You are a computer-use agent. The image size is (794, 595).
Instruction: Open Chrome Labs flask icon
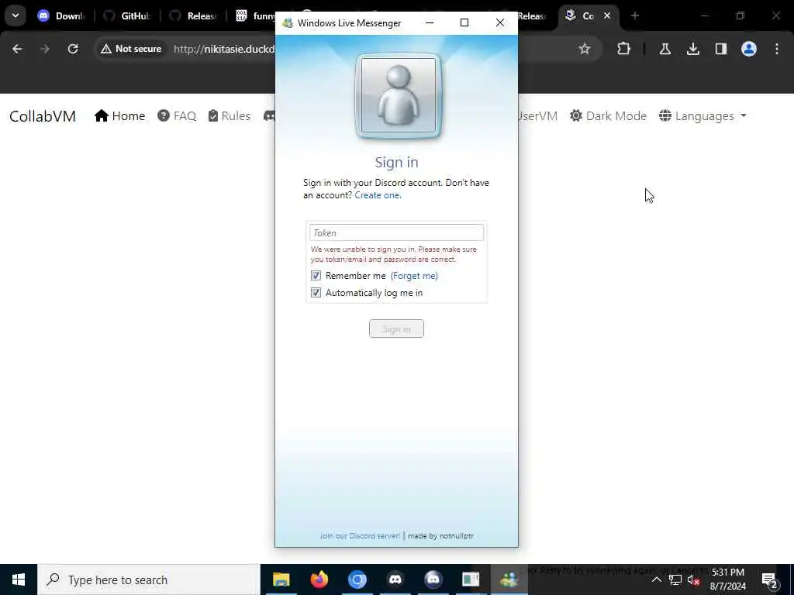(x=665, y=49)
